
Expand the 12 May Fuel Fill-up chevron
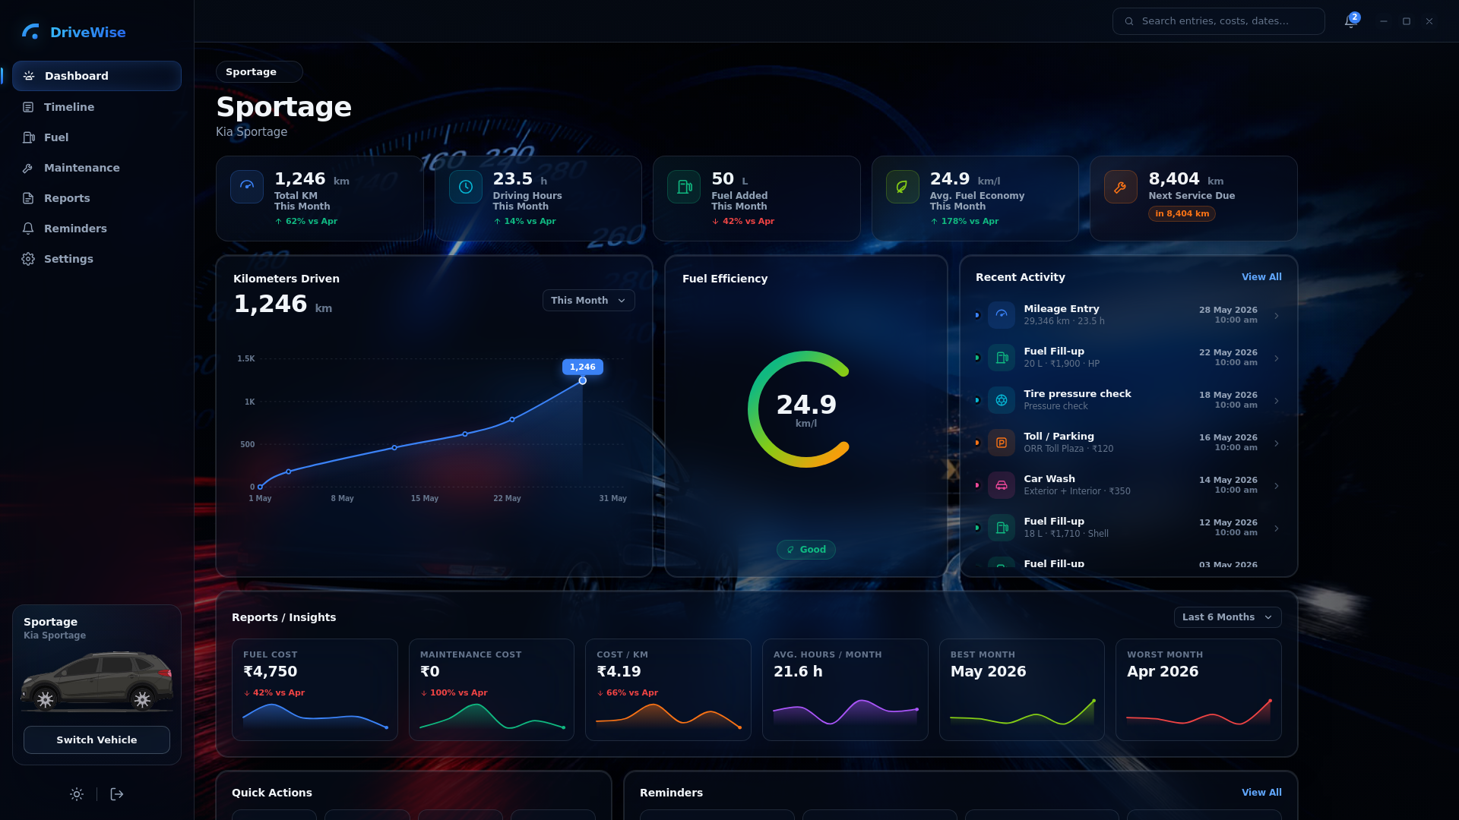[1277, 528]
